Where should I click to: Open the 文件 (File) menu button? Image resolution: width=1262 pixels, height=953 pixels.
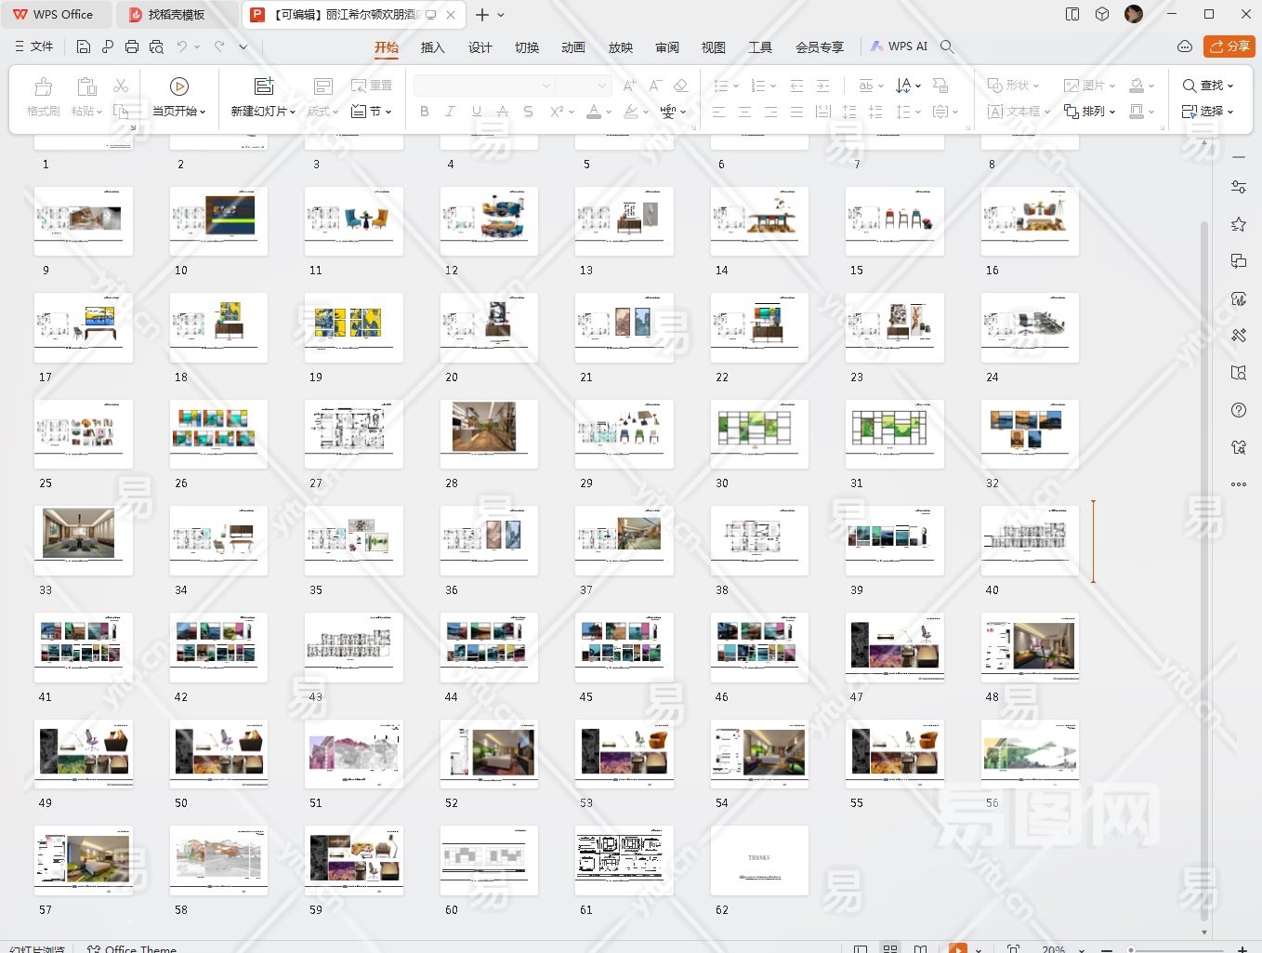pos(34,46)
